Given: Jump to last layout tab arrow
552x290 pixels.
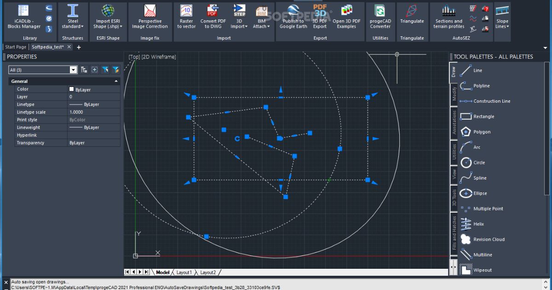Looking at the screenshot, I should pos(146,272).
